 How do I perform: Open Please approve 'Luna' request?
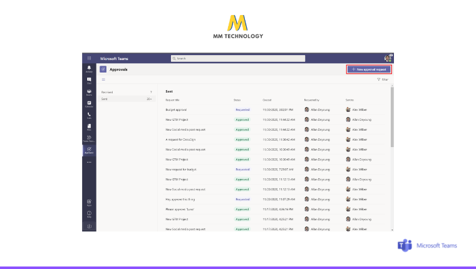coord(180,209)
